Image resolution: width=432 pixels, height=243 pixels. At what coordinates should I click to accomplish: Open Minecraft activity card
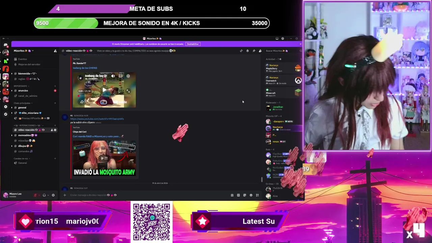click(x=283, y=92)
